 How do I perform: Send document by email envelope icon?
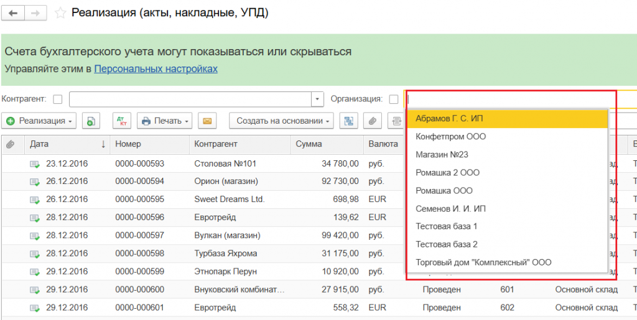tap(207, 121)
